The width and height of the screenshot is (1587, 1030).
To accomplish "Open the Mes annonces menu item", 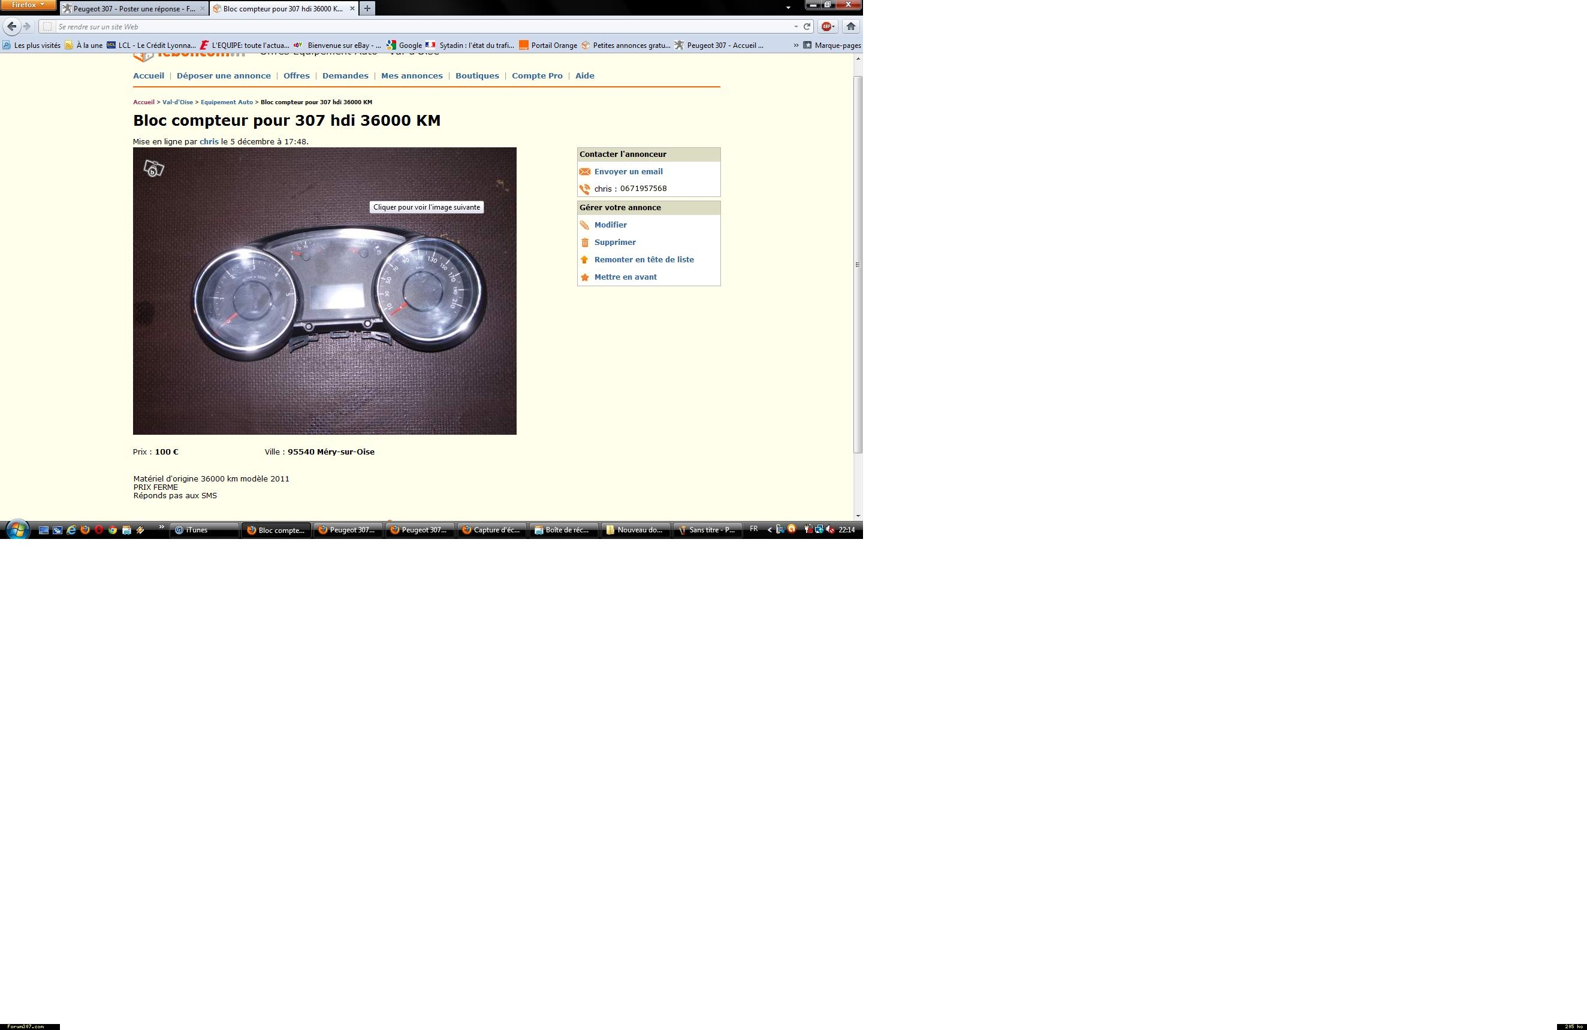I will (x=411, y=76).
